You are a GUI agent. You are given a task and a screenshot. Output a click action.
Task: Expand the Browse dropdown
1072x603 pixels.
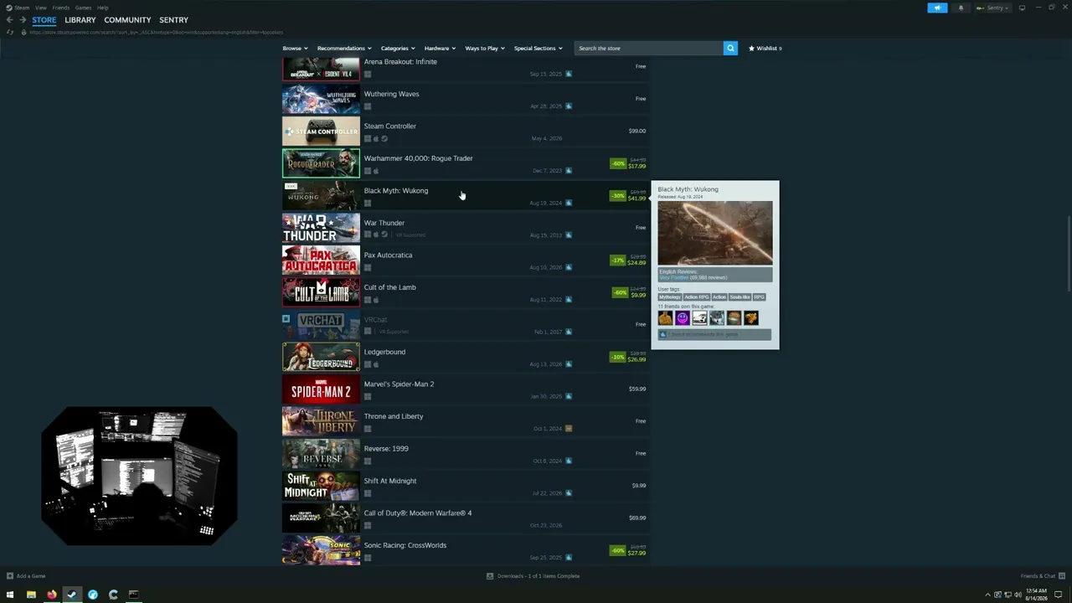(295, 49)
